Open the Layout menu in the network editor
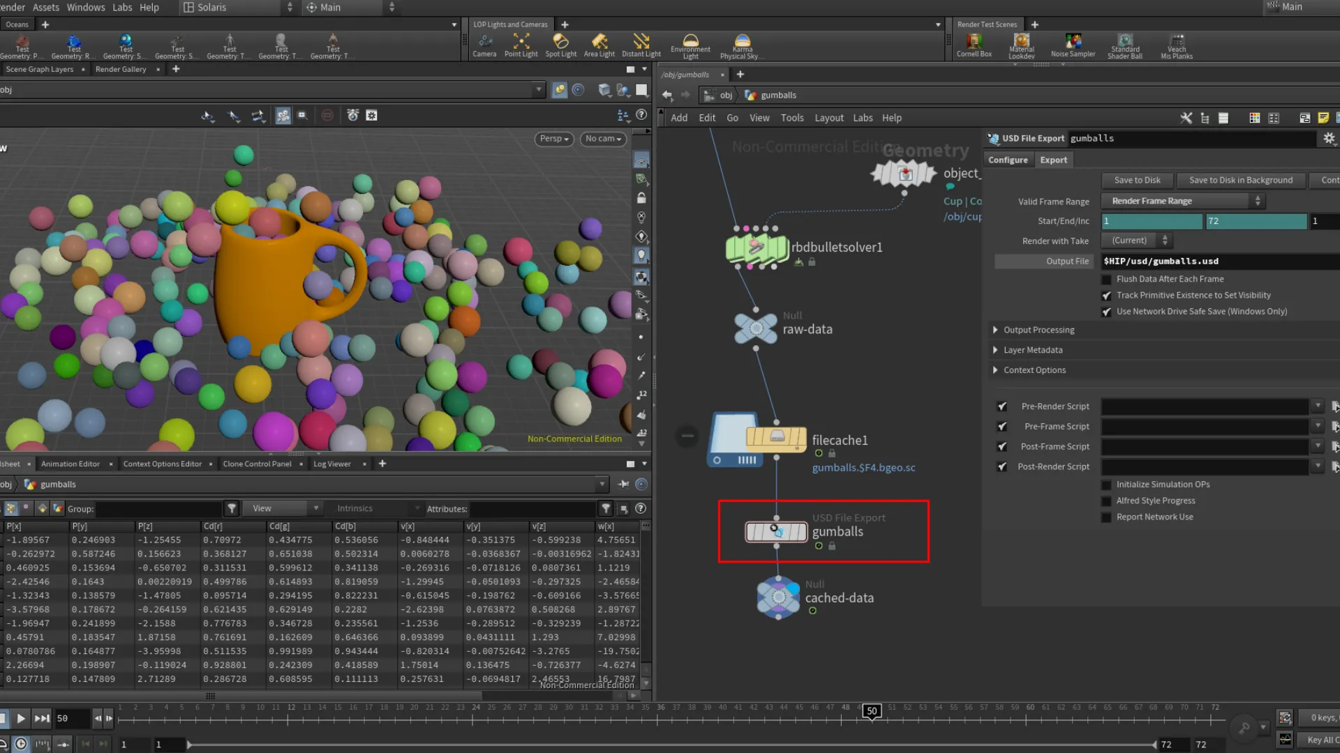 (x=828, y=118)
